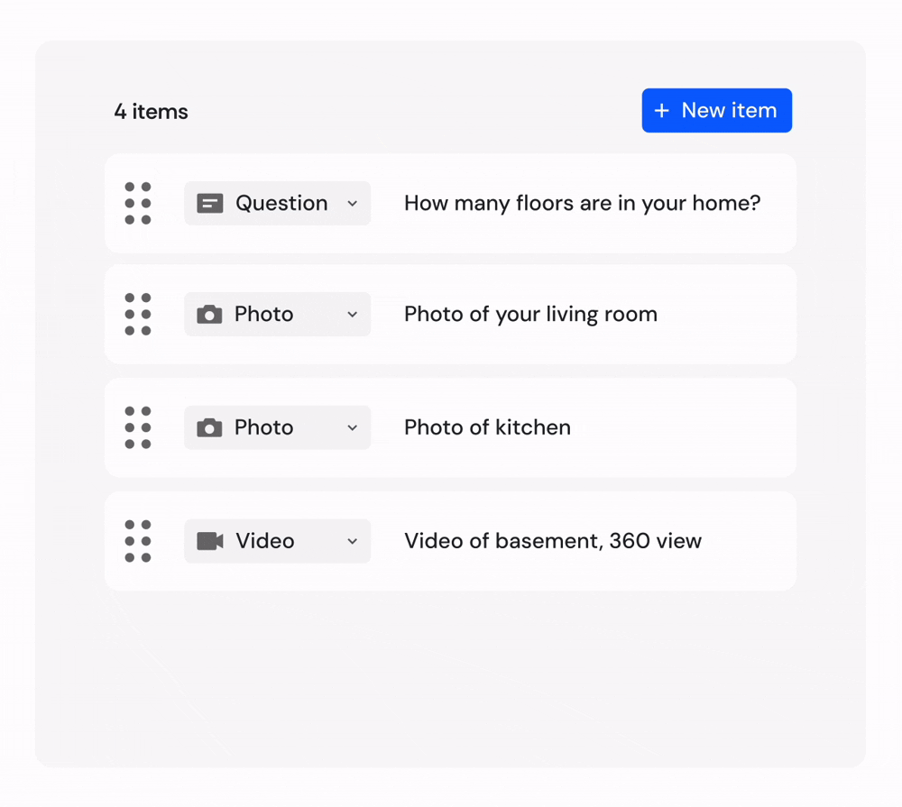Open the Photo dropdown for living room
The width and height of the screenshot is (902, 807).
tap(277, 314)
